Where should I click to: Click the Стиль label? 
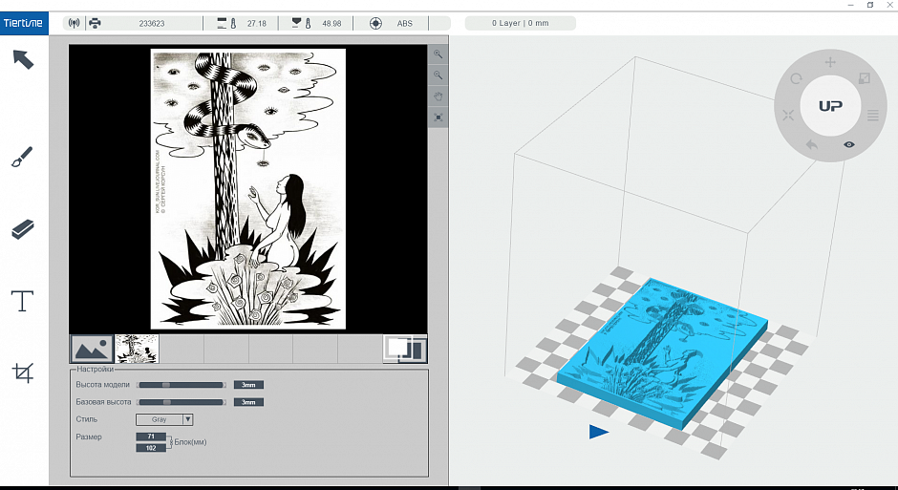point(87,419)
